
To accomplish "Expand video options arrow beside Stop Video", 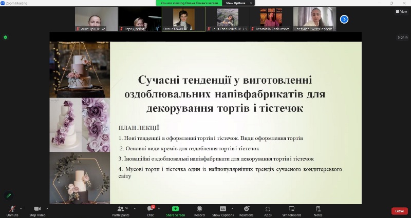I will (47, 209).
